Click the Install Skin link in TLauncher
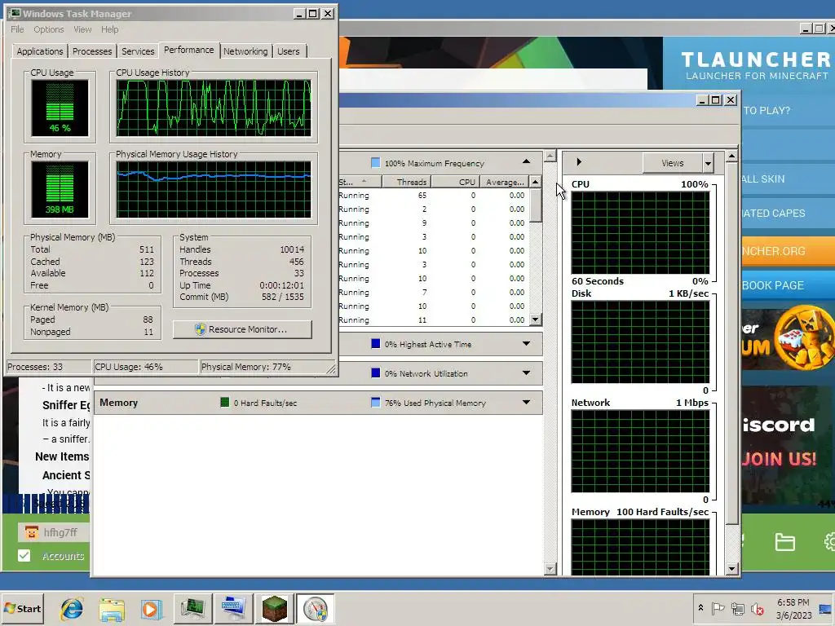The width and height of the screenshot is (835, 626). tap(789, 179)
